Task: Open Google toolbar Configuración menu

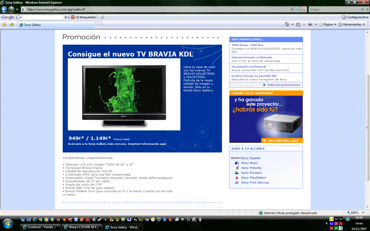Action: 355,17
